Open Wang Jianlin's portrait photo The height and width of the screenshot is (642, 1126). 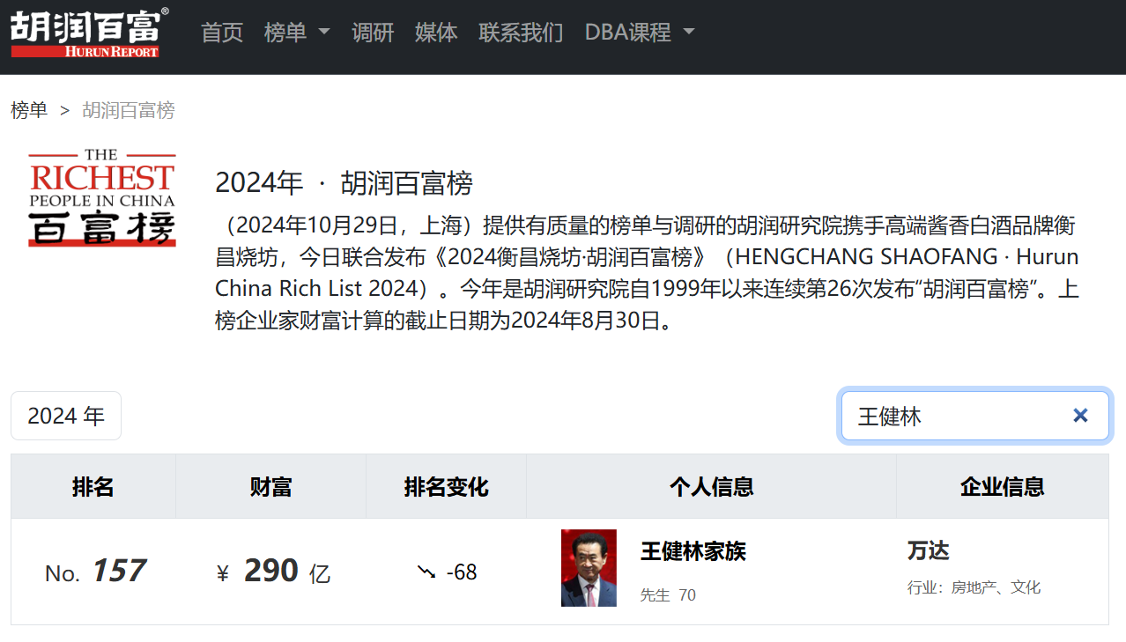coord(589,568)
